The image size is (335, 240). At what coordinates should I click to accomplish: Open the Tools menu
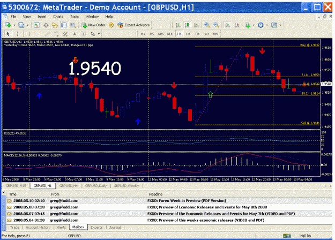pyautogui.click(x=75, y=17)
